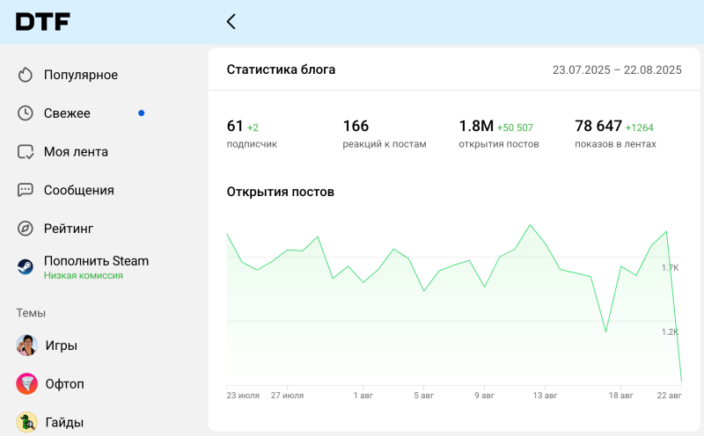Click the flame icon for Популярное

[26, 75]
